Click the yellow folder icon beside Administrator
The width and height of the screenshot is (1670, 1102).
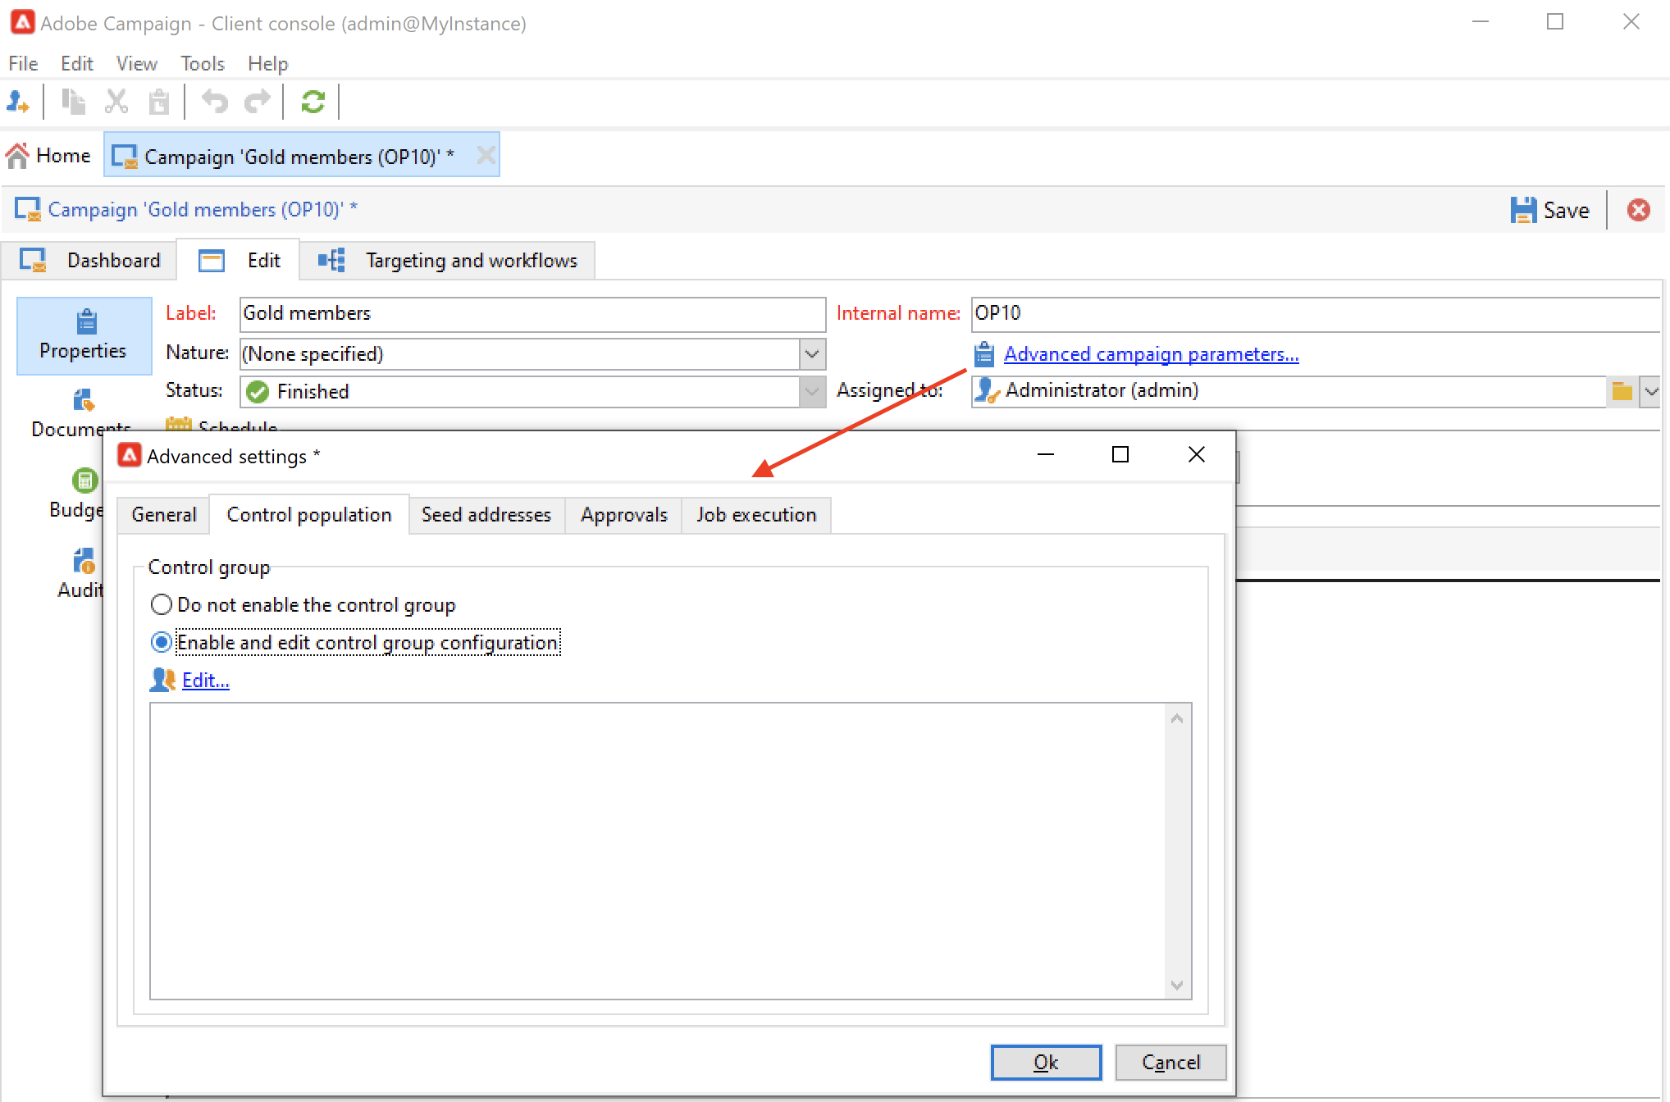click(1622, 391)
